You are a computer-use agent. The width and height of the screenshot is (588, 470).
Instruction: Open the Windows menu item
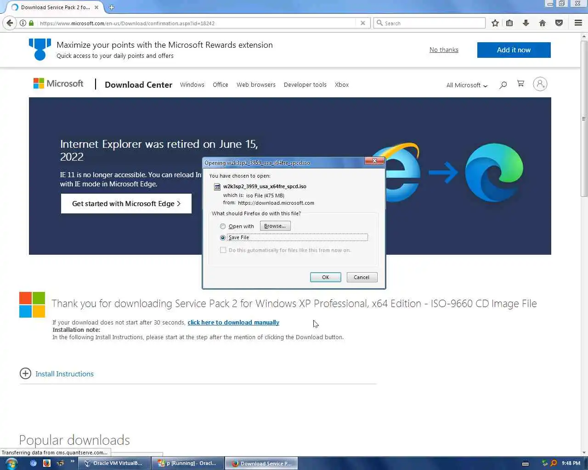(192, 85)
